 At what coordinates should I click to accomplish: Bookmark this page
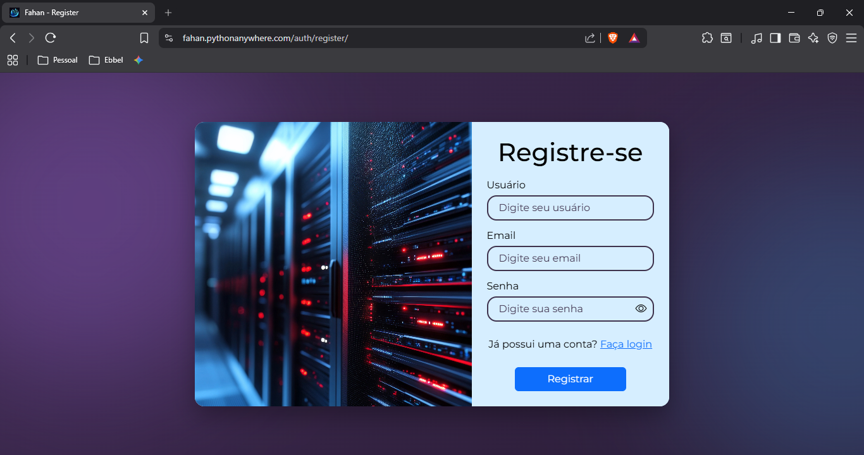click(x=144, y=38)
